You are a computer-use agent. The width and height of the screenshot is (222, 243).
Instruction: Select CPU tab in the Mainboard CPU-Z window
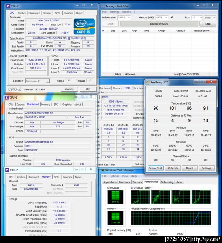(11, 105)
